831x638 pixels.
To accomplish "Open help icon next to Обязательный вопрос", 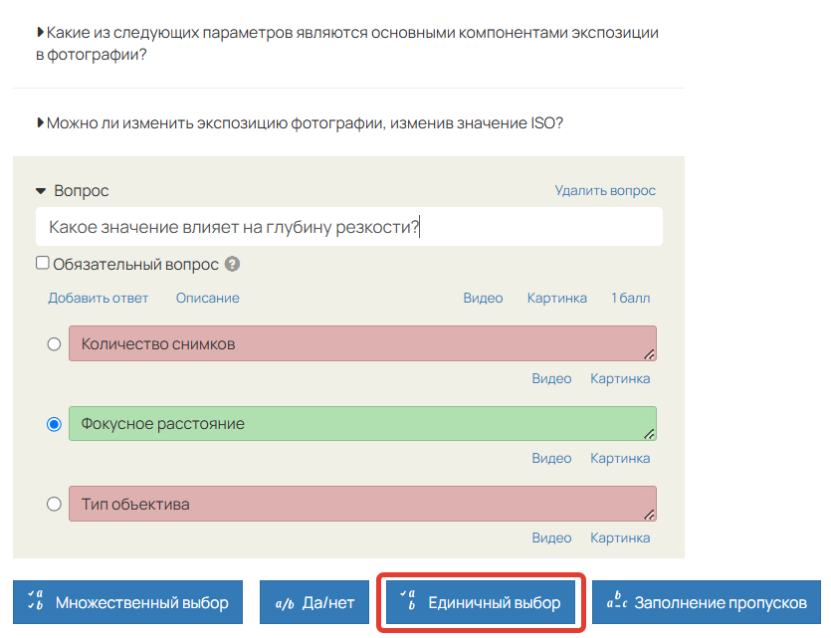I will (232, 264).
